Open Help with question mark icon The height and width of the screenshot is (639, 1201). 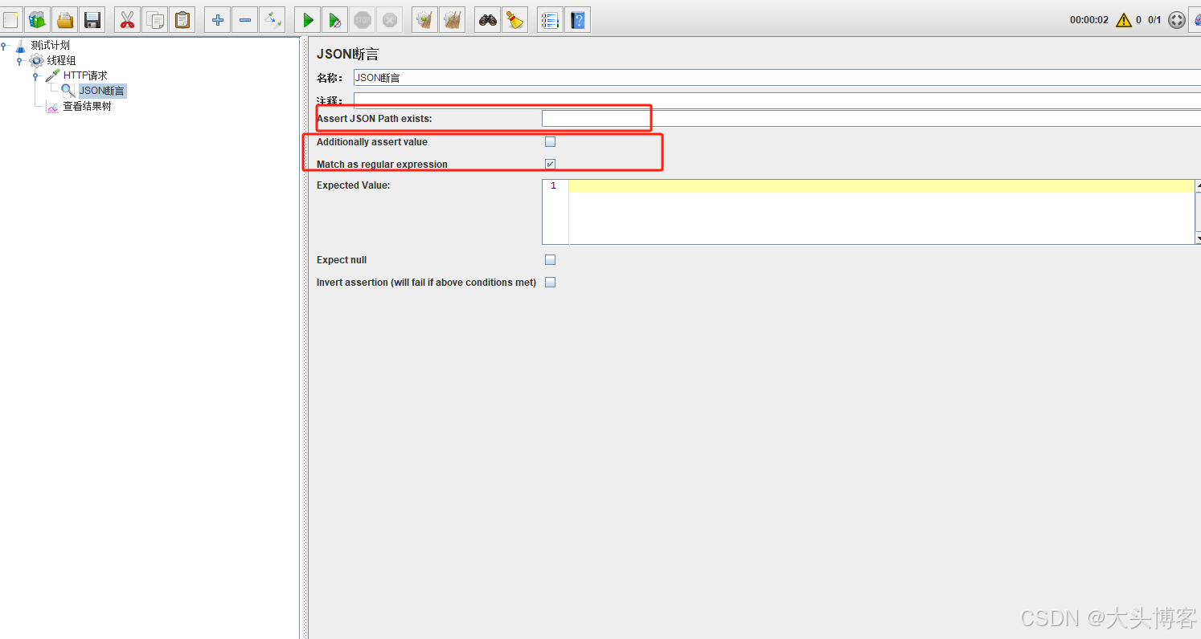(577, 19)
